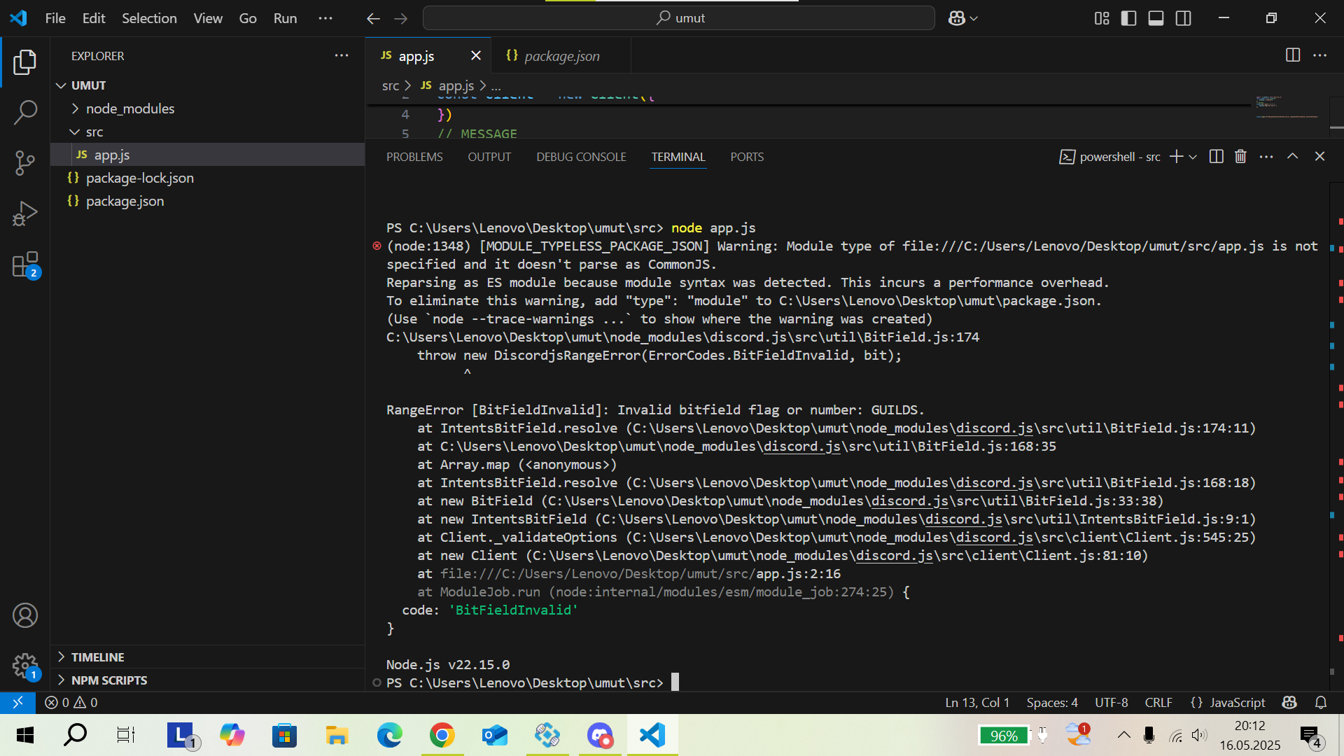Change indentation via Spaces: 4
This screenshot has width=1344, height=756.
[1051, 702]
